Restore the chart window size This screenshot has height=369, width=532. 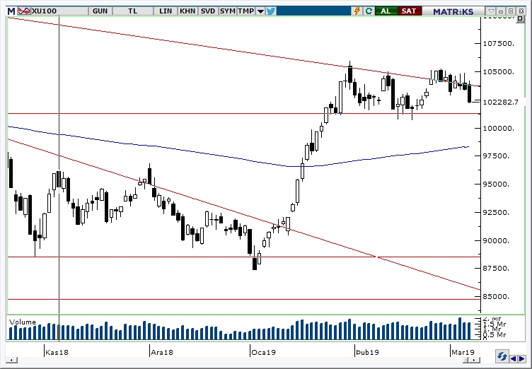pos(511,11)
